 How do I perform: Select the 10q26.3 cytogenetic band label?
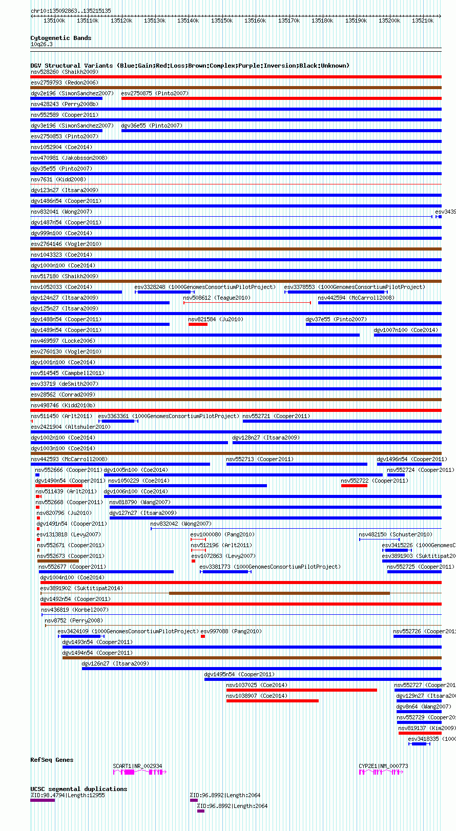click(x=42, y=44)
